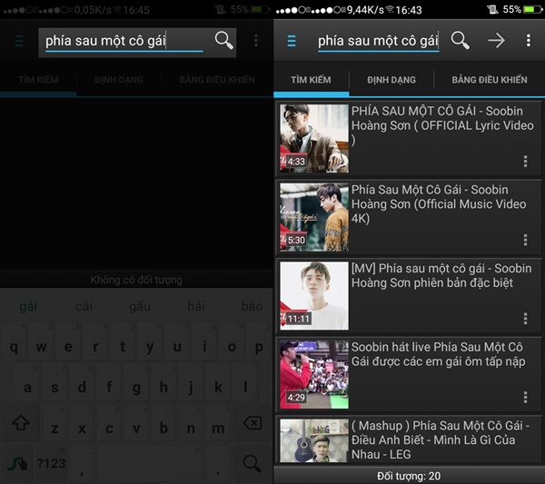Viewport: 545px width, 484px height.
Task: Switch to BẢNG ĐIỀU KHIỂN tab in right screen
Action: (x=489, y=80)
